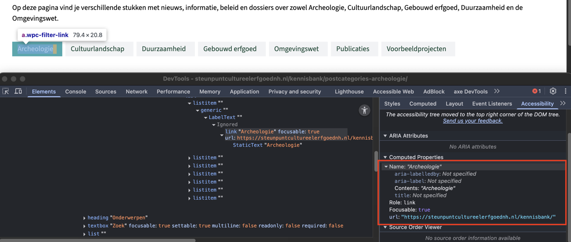Click the "Send us your feedback" link

pos(472,121)
